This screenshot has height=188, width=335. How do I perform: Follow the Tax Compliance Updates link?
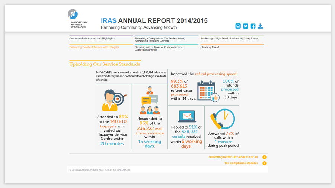pos(241,163)
